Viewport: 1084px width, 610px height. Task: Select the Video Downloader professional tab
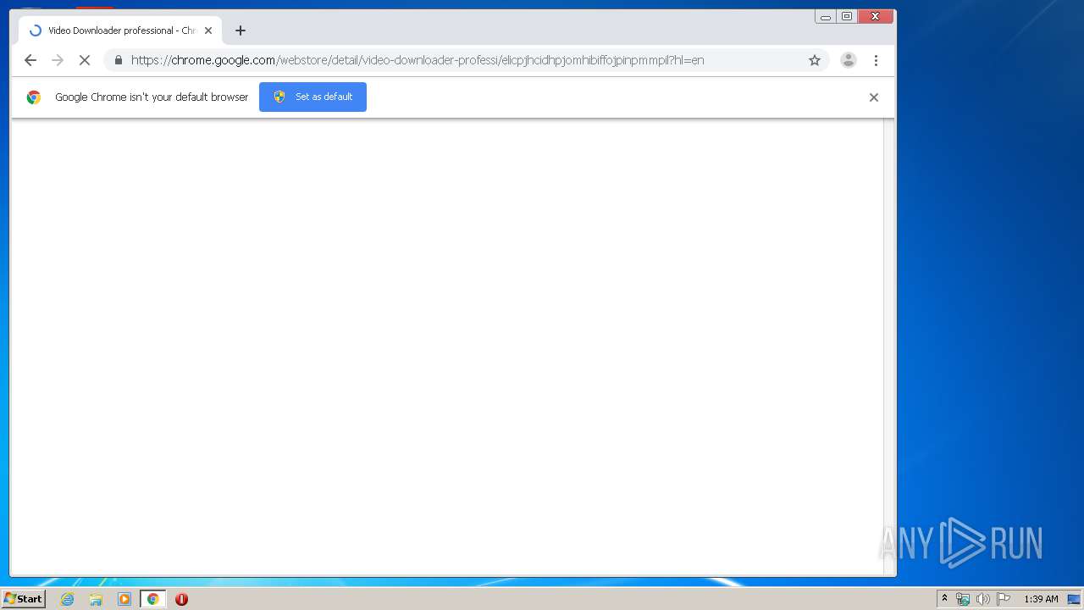click(x=120, y=30)
